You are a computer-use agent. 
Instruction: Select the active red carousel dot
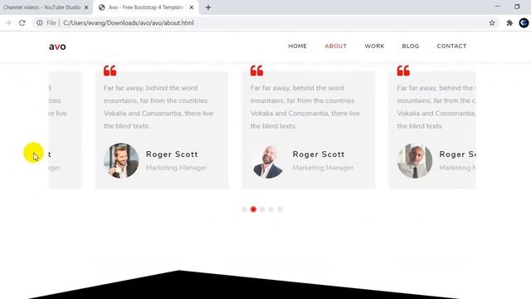coord(253,209)
